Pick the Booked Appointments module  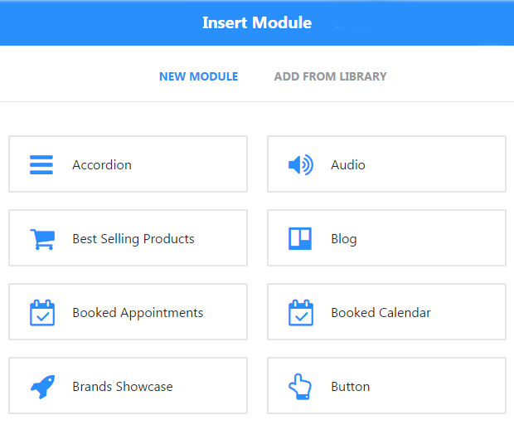point(128,312)
